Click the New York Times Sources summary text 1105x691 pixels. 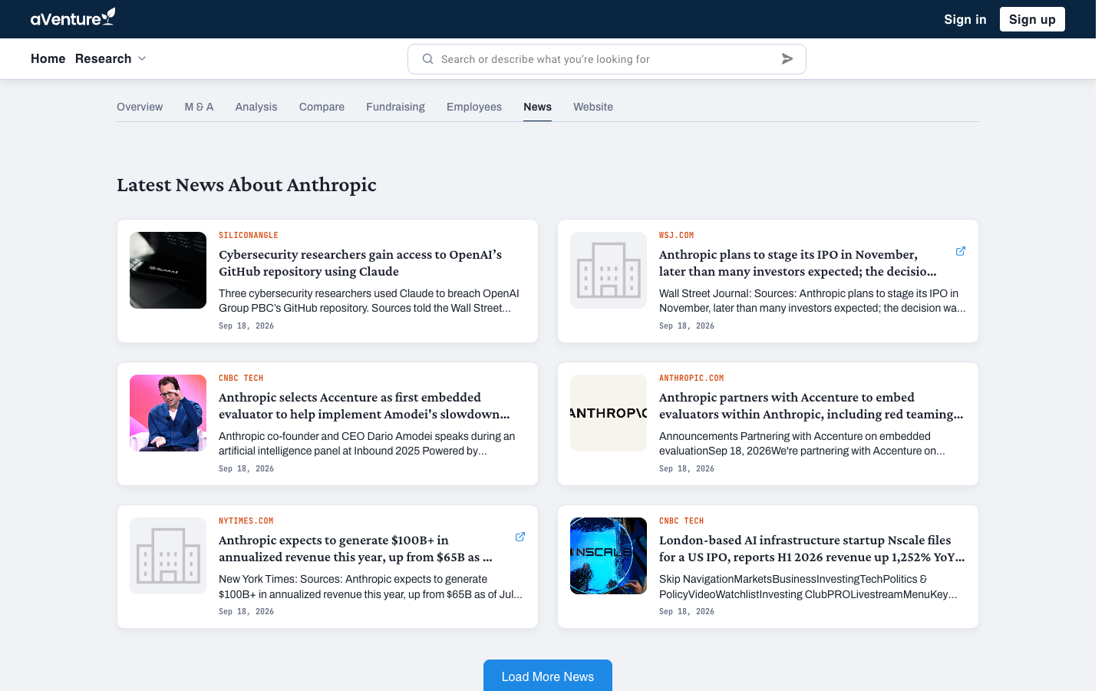371,587
